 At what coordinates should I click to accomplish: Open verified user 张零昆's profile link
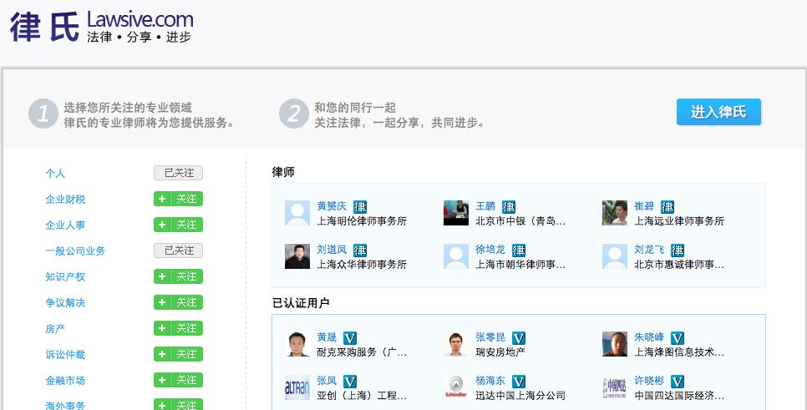[x=490, y=337]
